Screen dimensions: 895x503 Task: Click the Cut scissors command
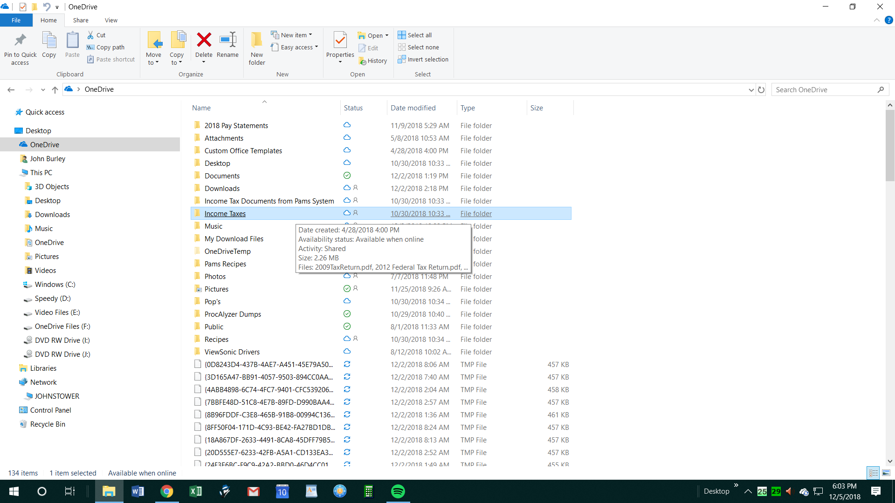[x=96, y=35]
